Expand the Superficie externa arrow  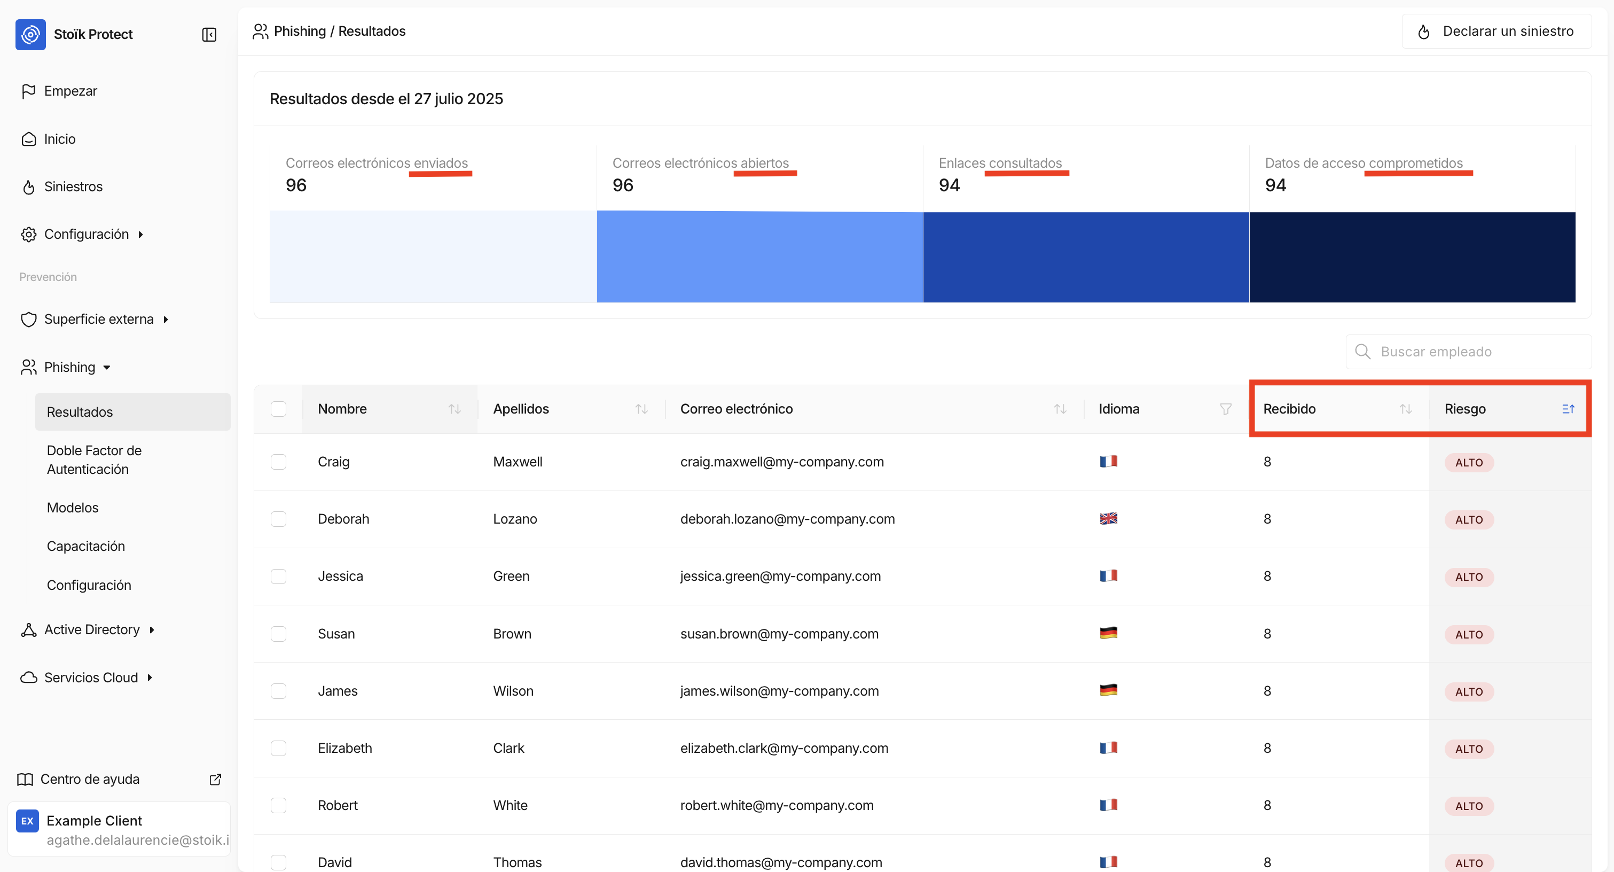pos(166,320)
